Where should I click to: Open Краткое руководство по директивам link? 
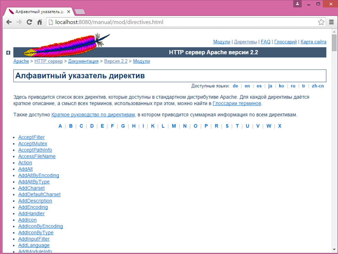93,115
